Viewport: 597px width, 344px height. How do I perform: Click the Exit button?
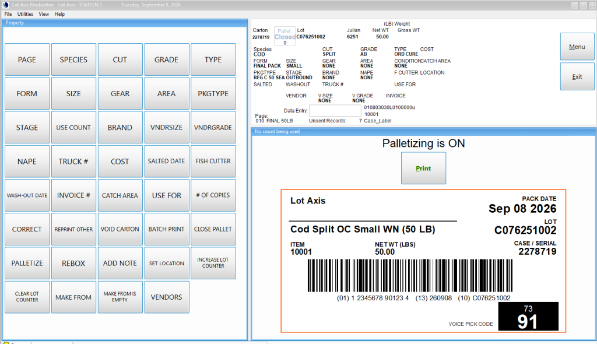pos(577,76)
